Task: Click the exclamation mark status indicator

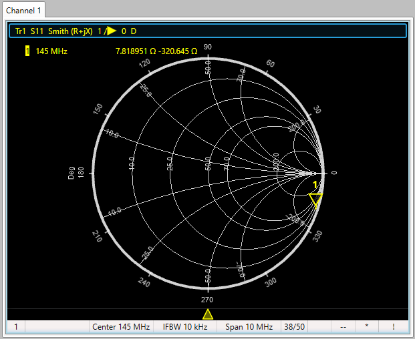Action: (394, 327)
